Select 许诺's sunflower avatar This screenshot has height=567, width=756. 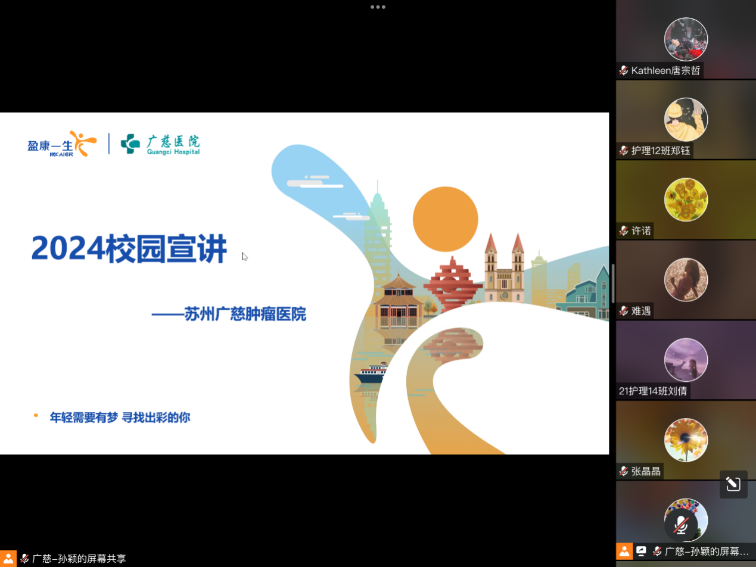[x=686, y=200]
